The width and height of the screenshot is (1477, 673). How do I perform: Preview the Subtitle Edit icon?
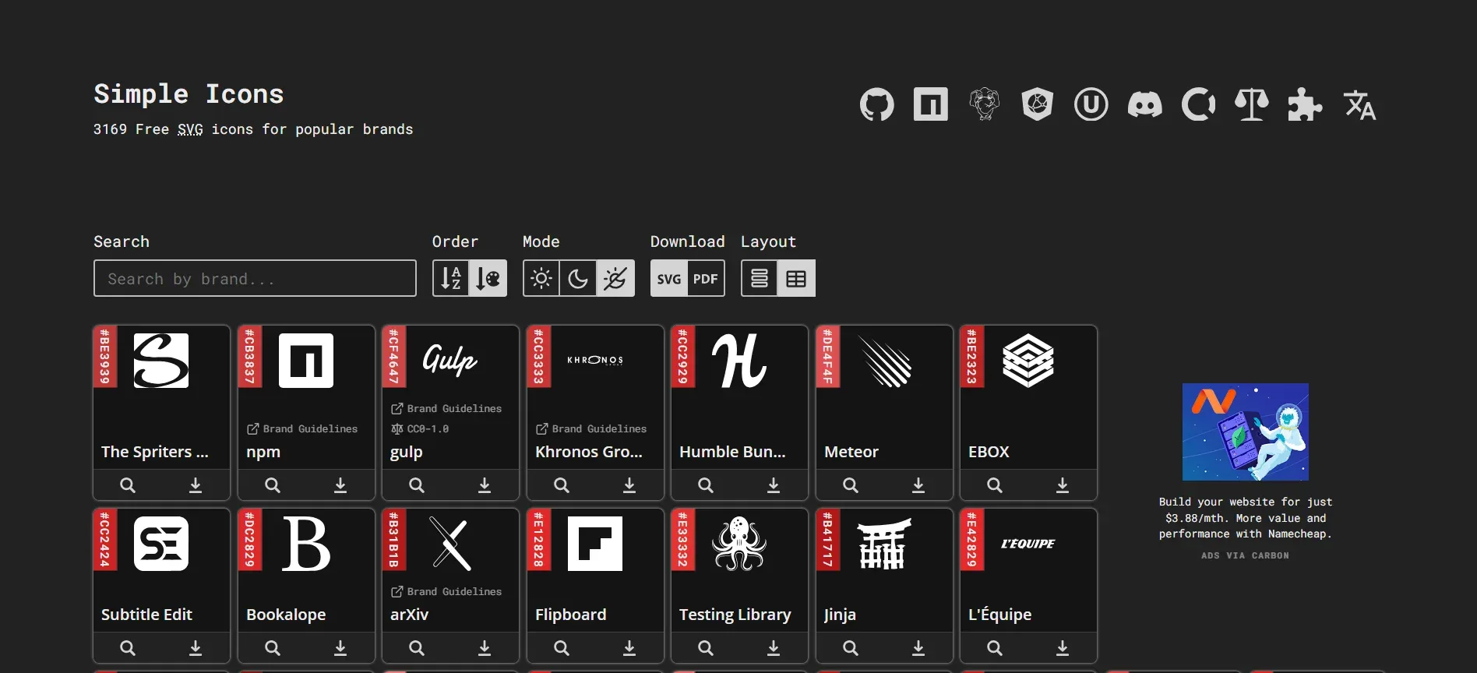tap(128, 648)
